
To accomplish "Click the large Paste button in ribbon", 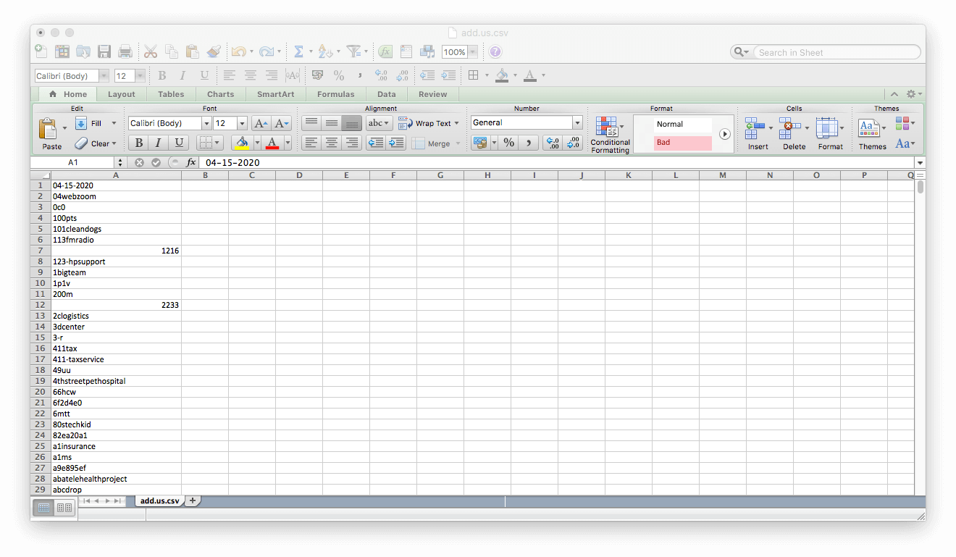I will (x=51, y=133).
